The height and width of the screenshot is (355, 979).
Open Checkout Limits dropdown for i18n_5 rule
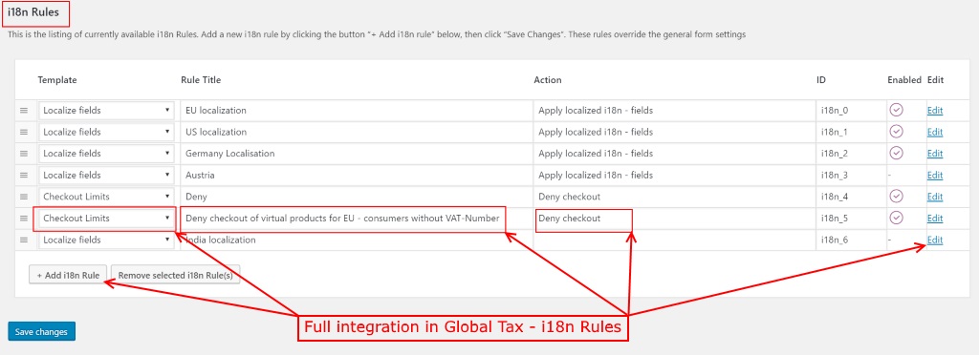tap(106, 218)
